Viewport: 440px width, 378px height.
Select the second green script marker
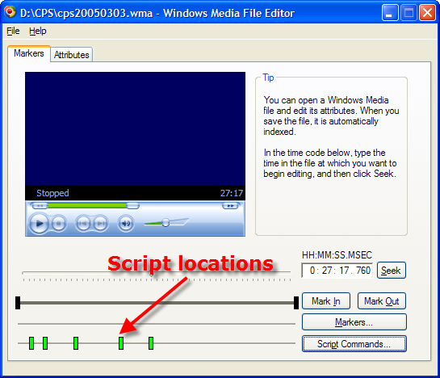pos(45,343)
